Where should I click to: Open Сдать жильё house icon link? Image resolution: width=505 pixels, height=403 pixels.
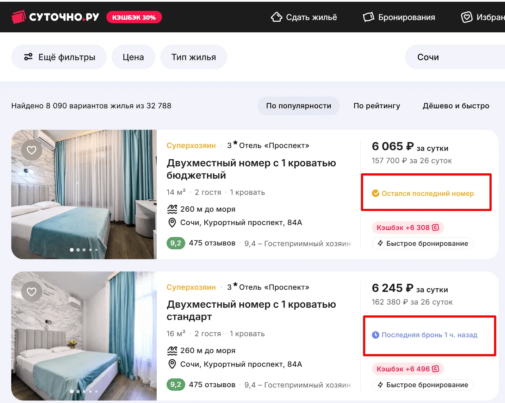[x=277, y=17]
